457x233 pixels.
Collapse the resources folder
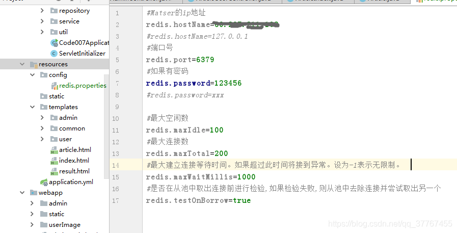pyautogui.click(x=22, y=64)
